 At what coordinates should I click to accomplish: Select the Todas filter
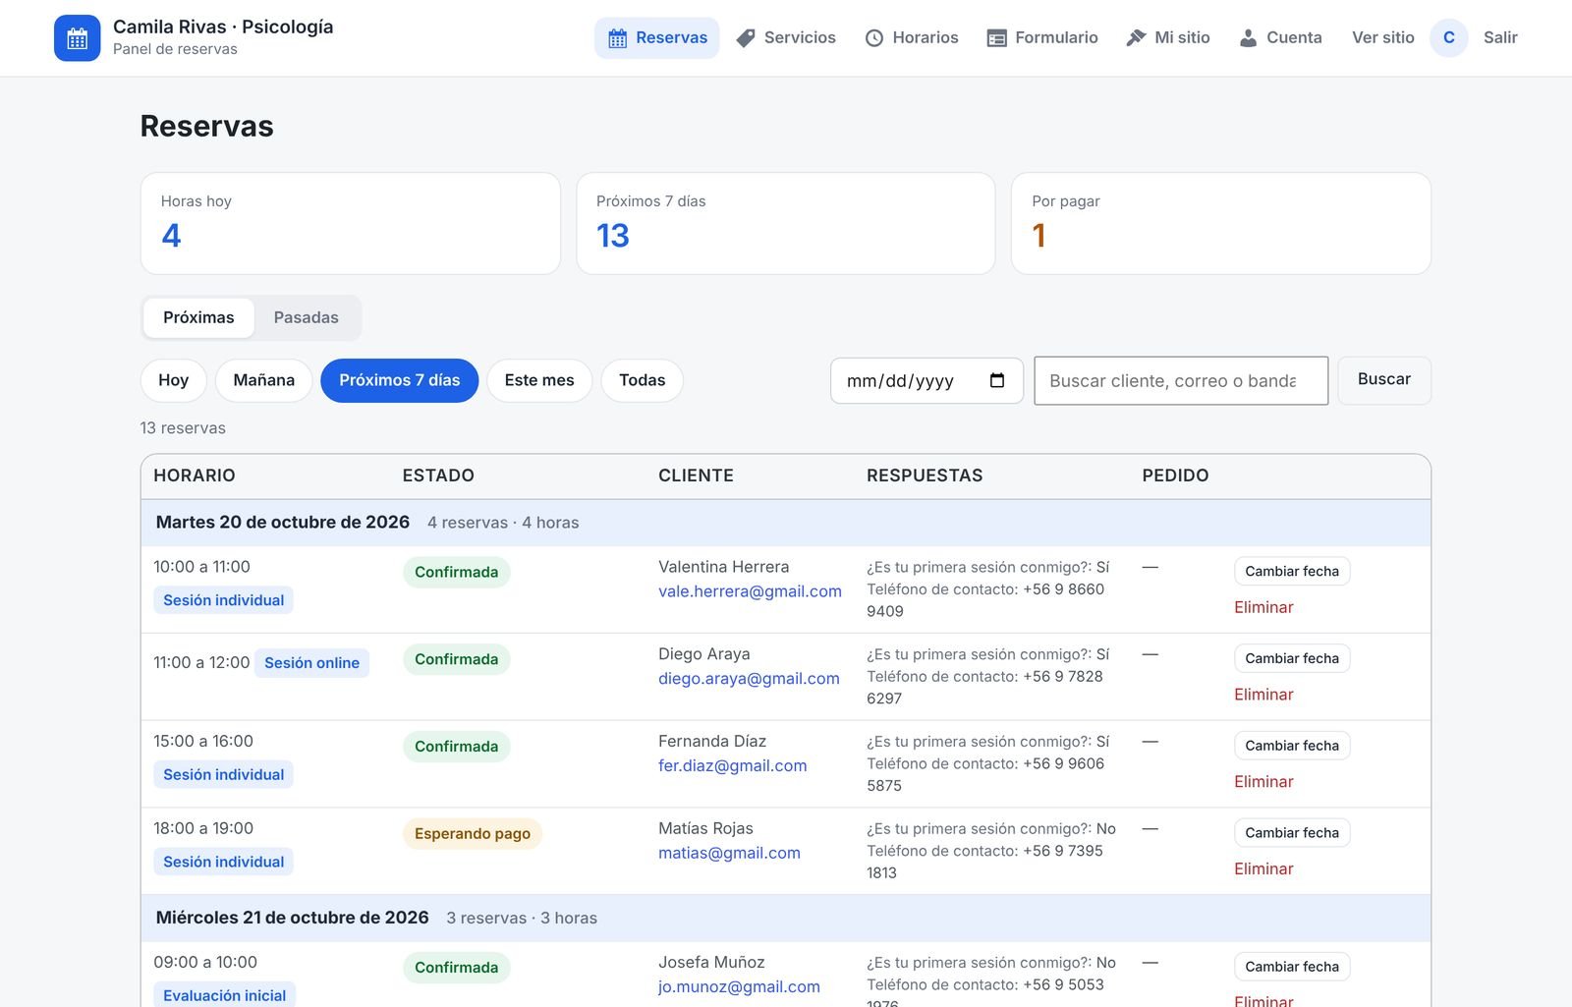click(x=642, y=380)
